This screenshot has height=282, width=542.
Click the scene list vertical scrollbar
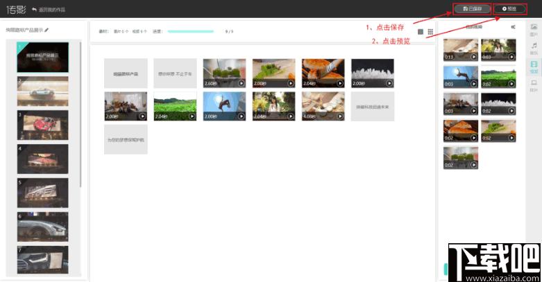(81, 114)
